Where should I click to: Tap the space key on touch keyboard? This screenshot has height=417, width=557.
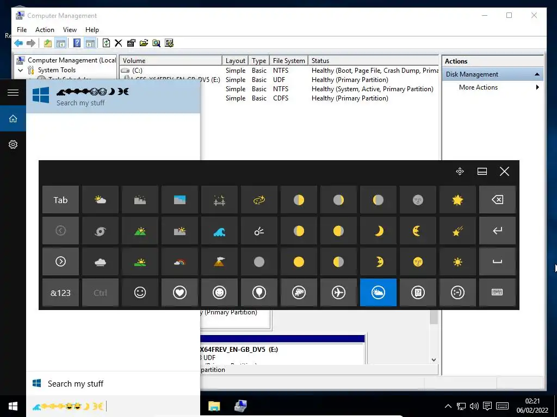click(497, 262)
